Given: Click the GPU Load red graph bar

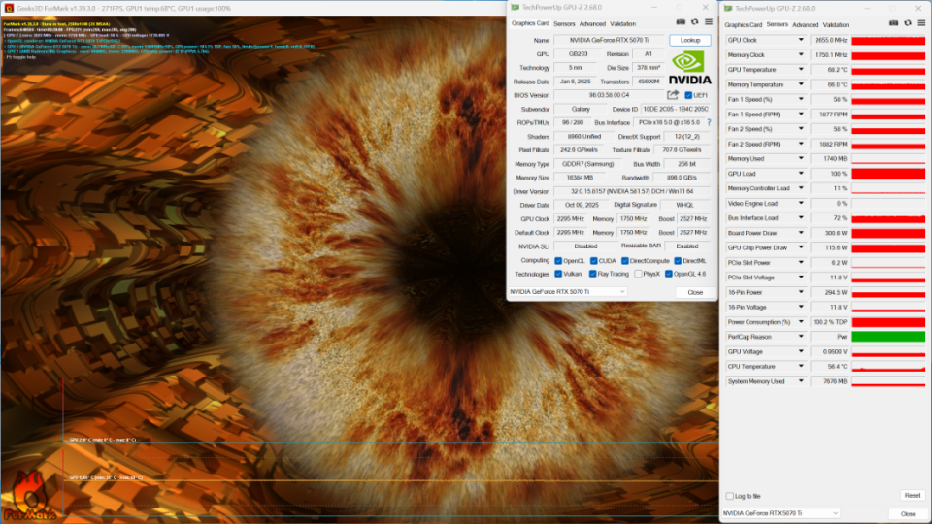Looking at the screenshot, I should (x=888, y=174).
